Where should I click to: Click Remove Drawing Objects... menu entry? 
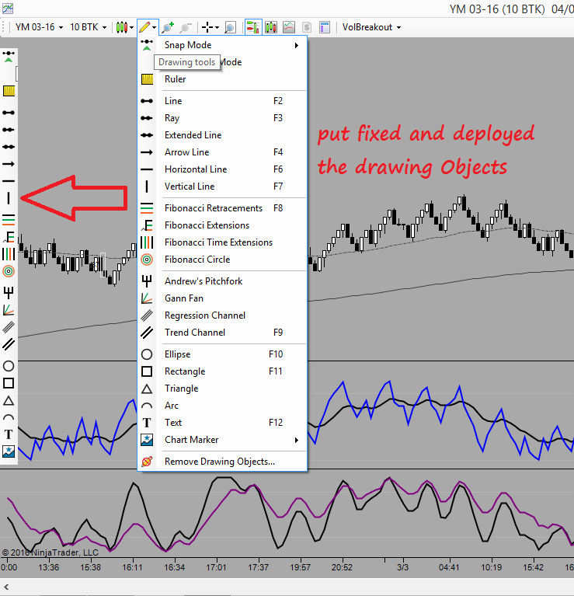pos(222,462)
